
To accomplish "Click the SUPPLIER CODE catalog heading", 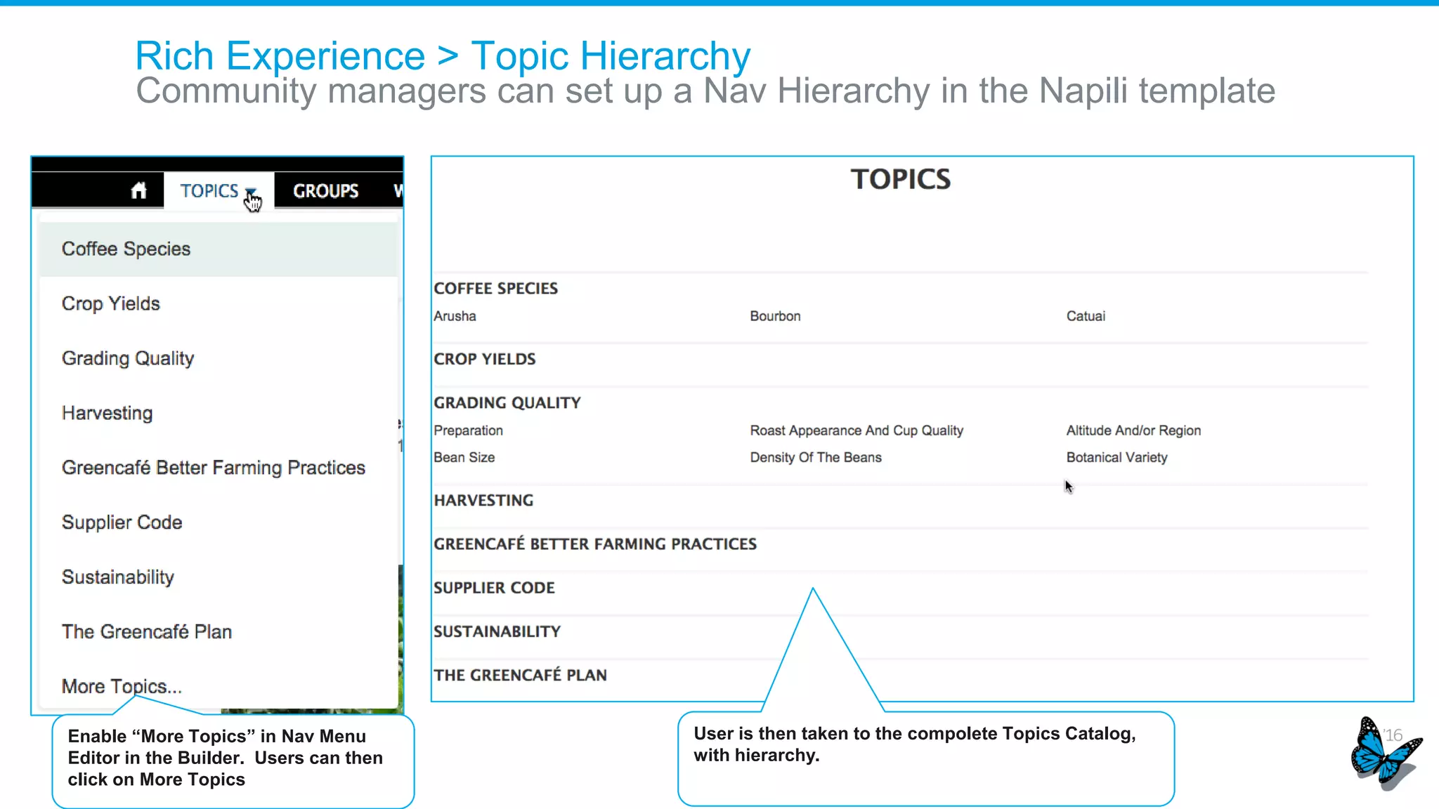I will pos(494,588).
